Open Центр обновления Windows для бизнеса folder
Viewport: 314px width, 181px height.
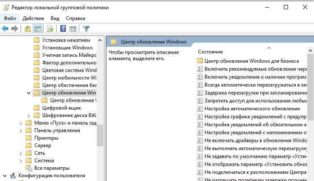point(252,61)
